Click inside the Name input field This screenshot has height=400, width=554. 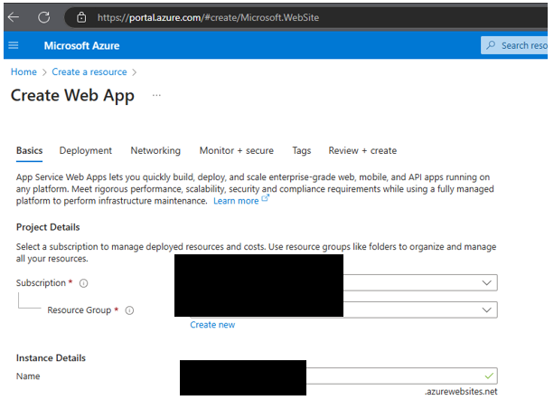tap(401, 376)
